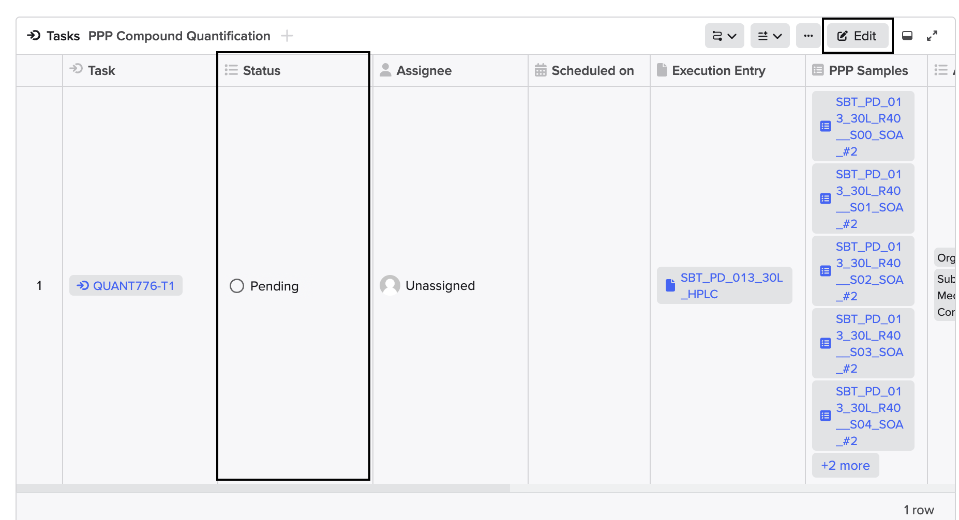Click the Tasks arrow icon in the header
This screenshot has height=520, width=959.
coord(34,36)
